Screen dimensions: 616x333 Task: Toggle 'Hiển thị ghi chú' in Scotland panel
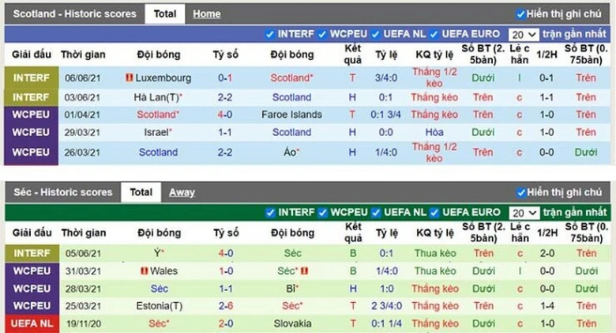click(520, 14)
